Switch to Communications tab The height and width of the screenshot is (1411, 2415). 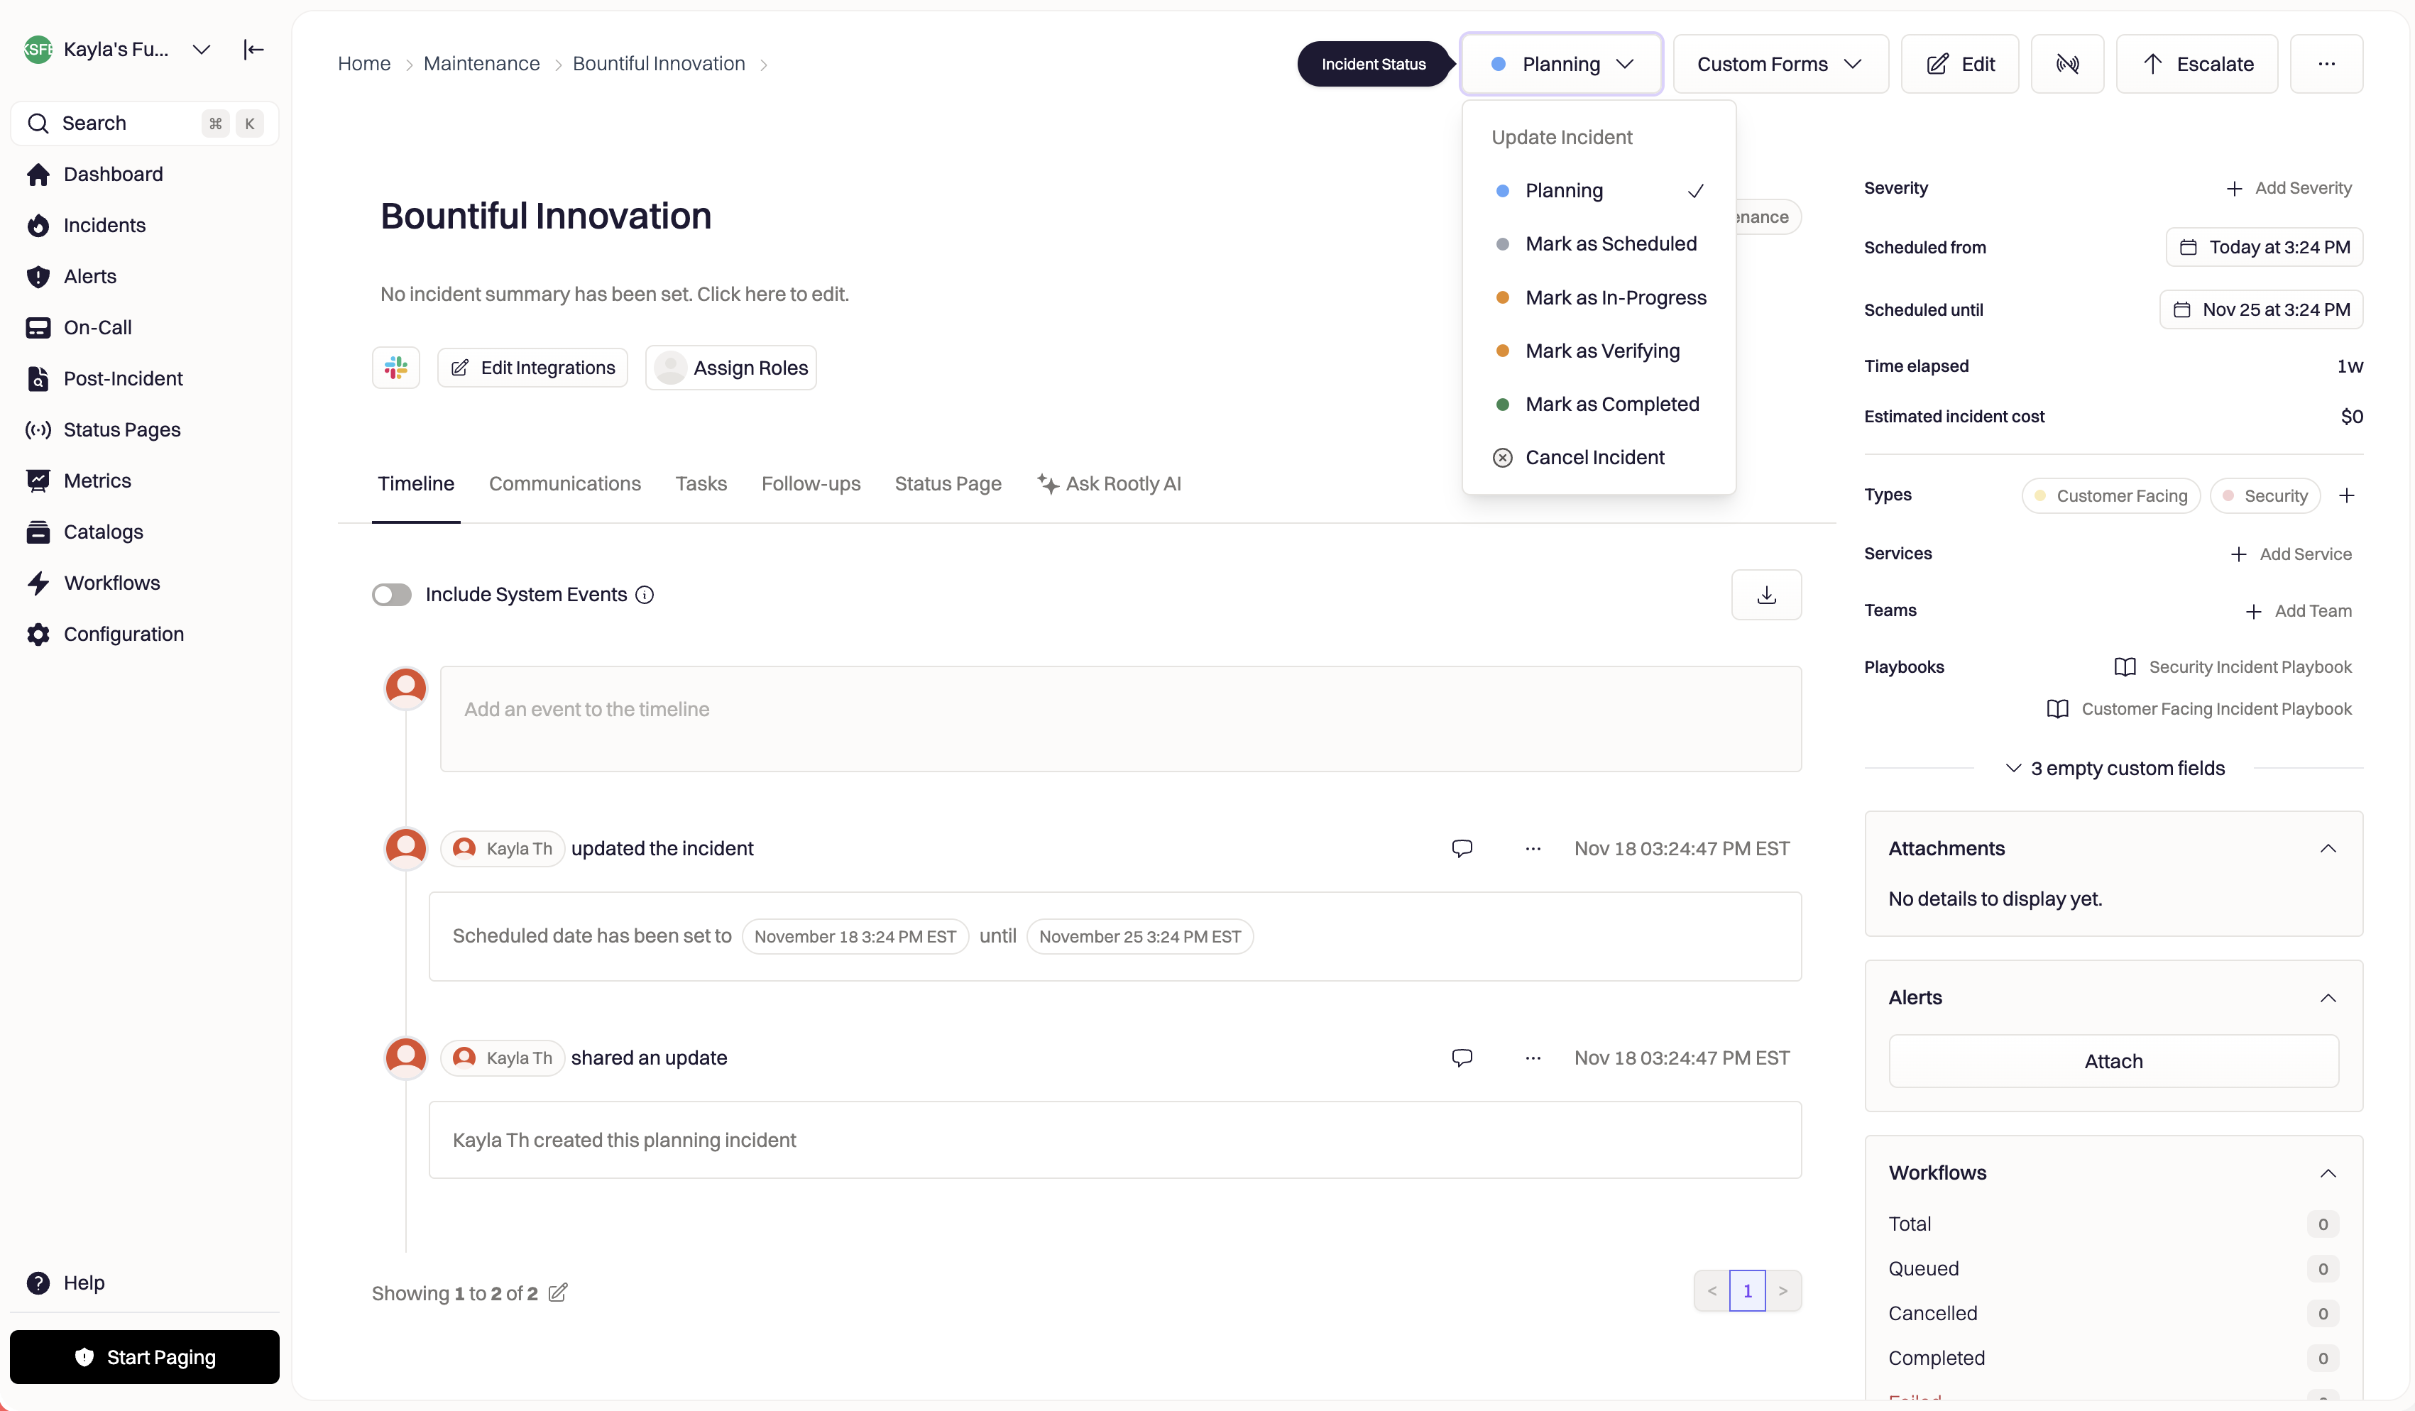564,484
